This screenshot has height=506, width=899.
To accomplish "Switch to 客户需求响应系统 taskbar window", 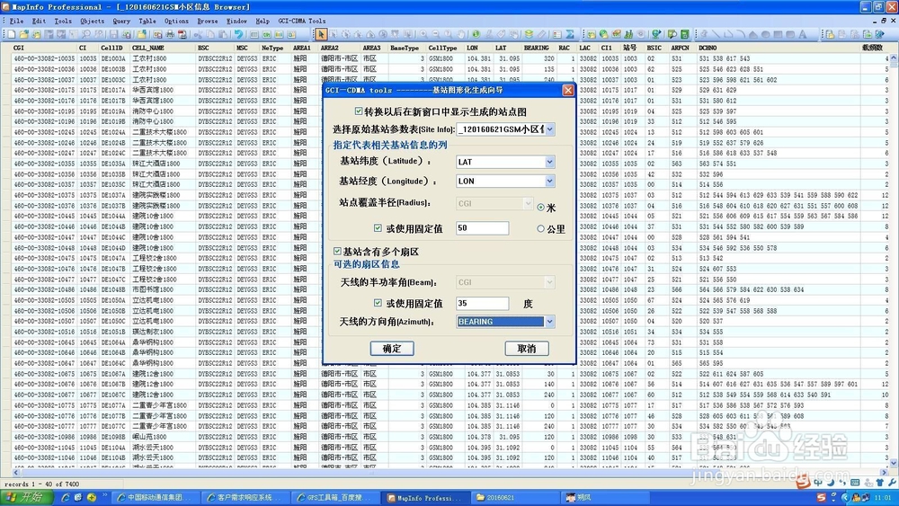I will (245, 497).
